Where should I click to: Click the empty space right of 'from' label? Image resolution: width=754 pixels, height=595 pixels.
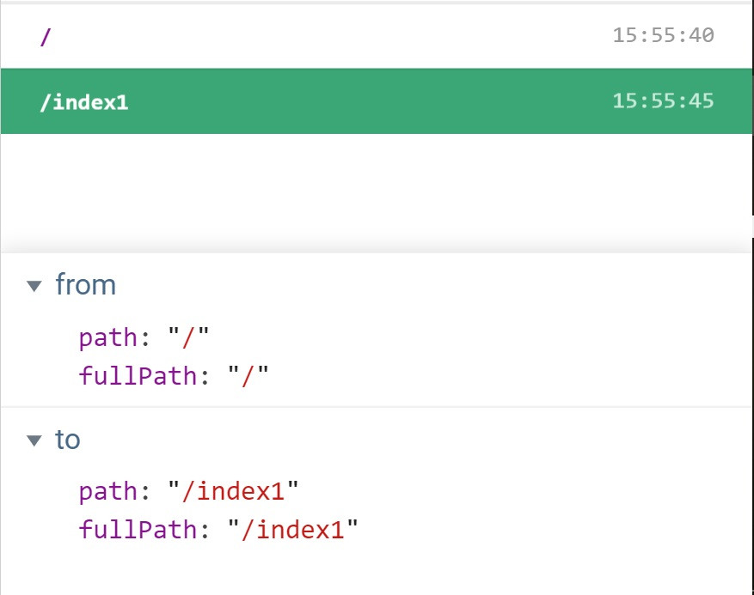(430, 284)
